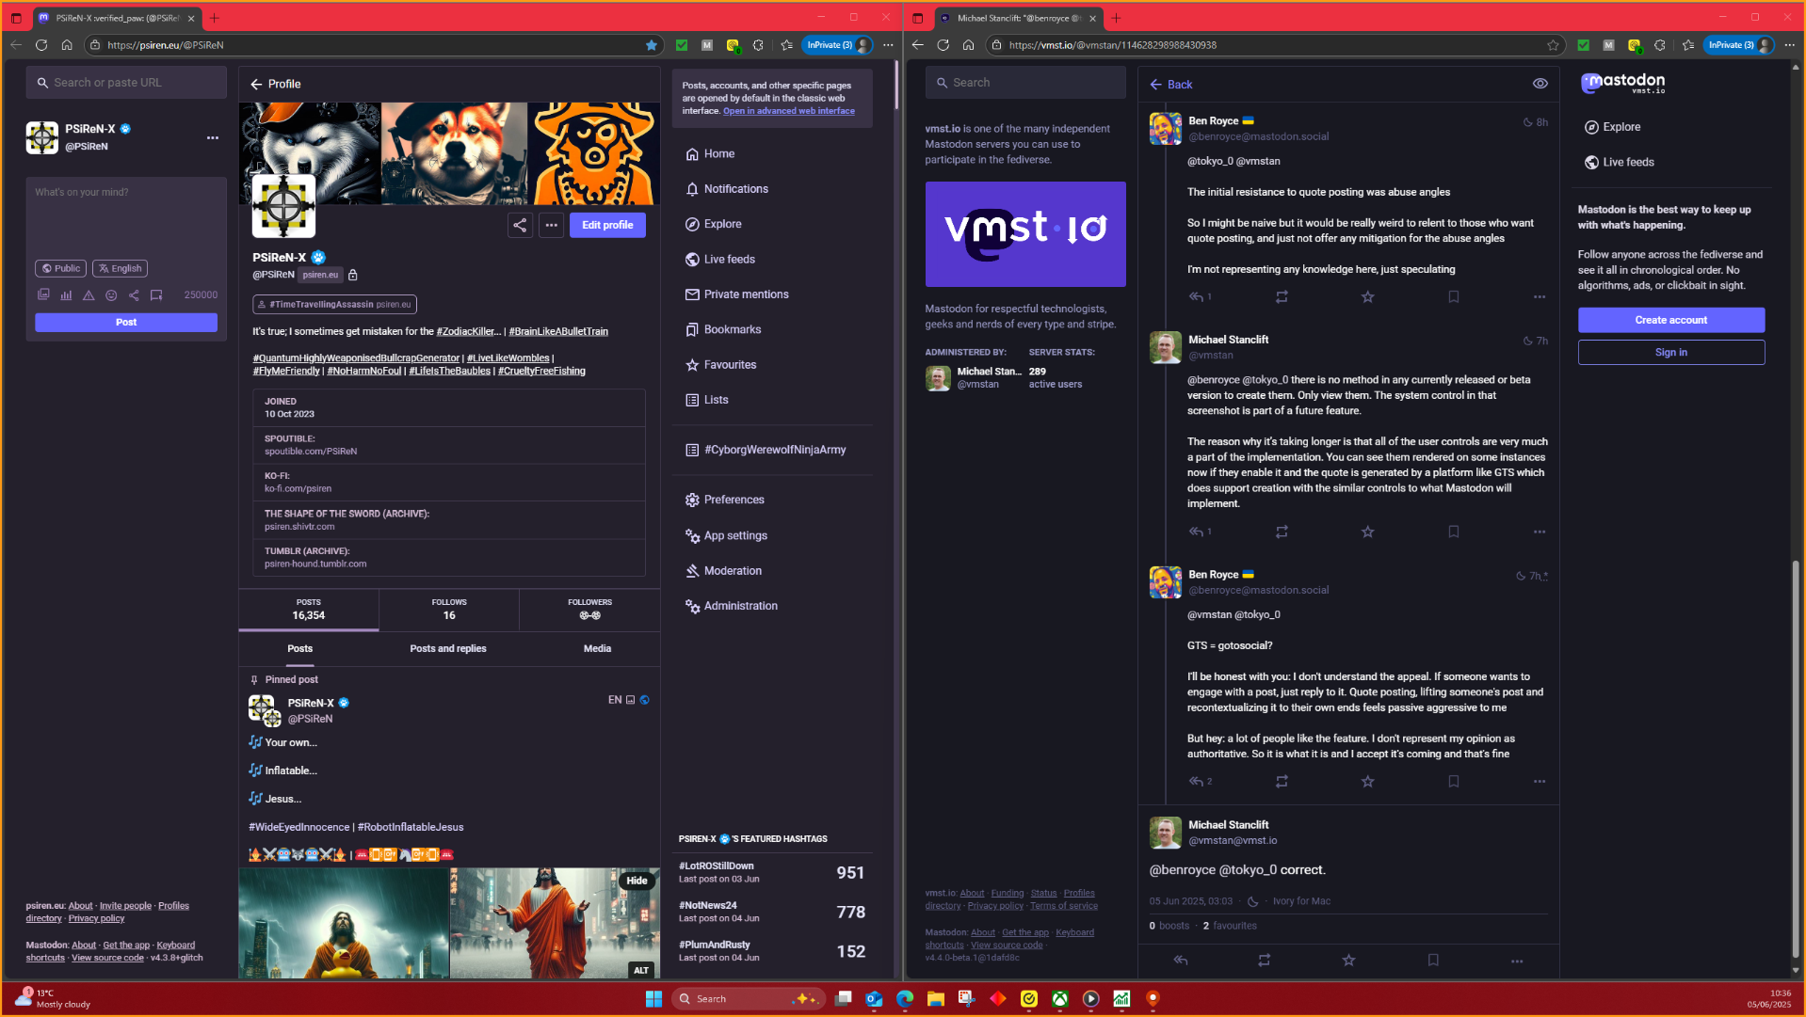The height and width of the screenshot is (1017, 1806).
Task: Click the taskbar Search box
Action: click(749, 999)
